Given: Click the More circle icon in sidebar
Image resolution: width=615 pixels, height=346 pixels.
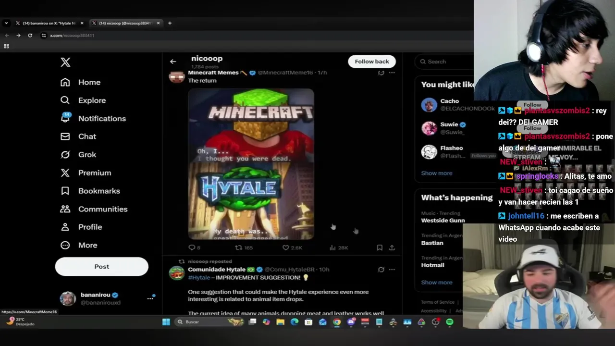Looking at the screenshot, I should pyautogui.click(x=65, y=245).
